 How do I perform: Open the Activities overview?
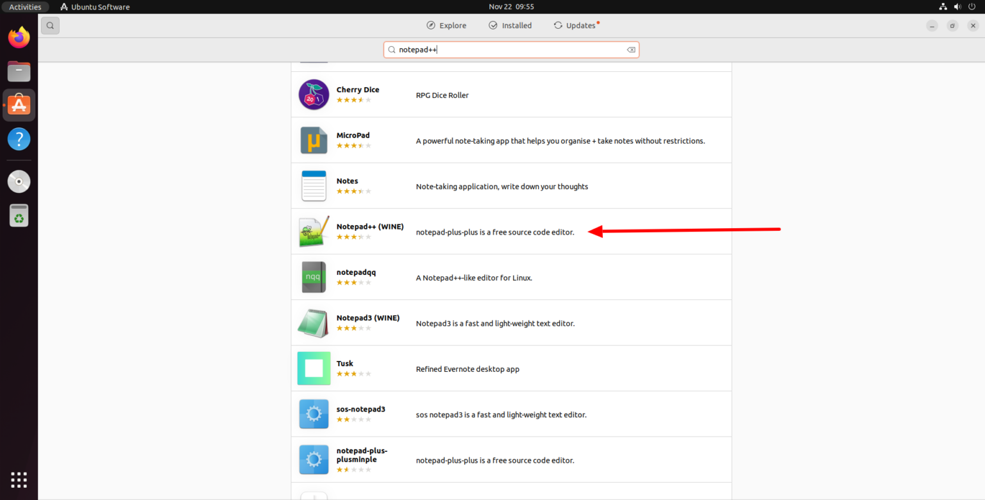click(x=25, y=6)
